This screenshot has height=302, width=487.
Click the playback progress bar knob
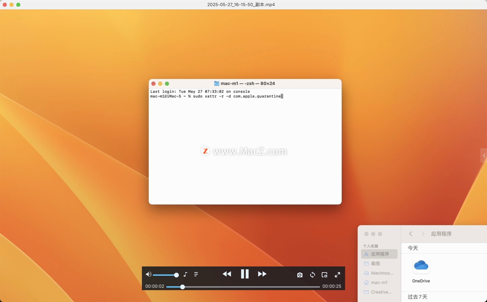click(x=182, y=287)
